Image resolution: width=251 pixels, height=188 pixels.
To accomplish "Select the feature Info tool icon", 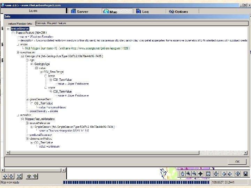I will 238,174.
